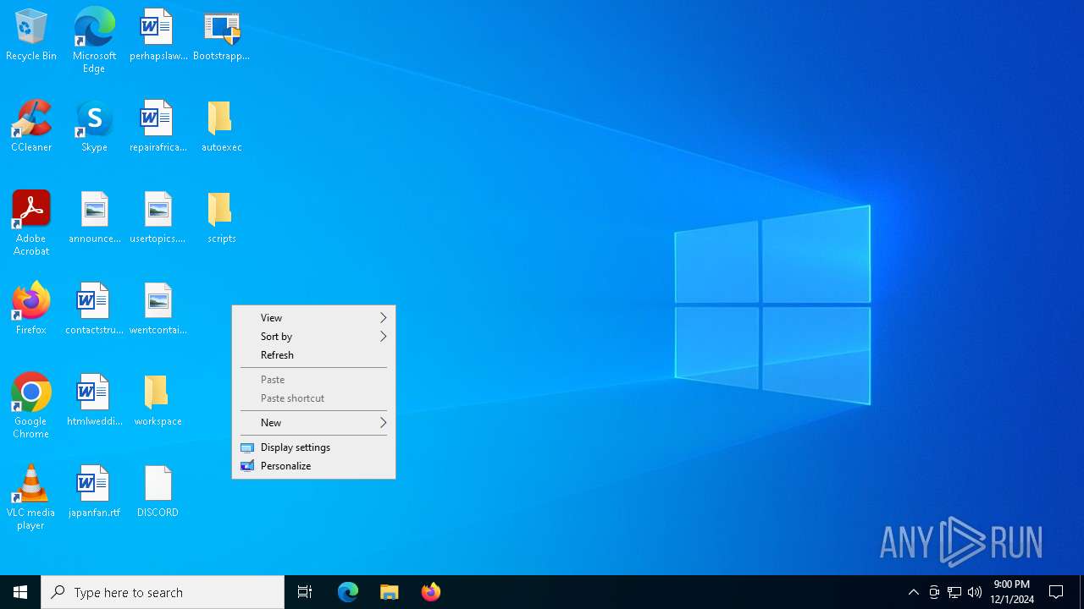Select the repairafrica Word document icon

click(x=158, y=127)
